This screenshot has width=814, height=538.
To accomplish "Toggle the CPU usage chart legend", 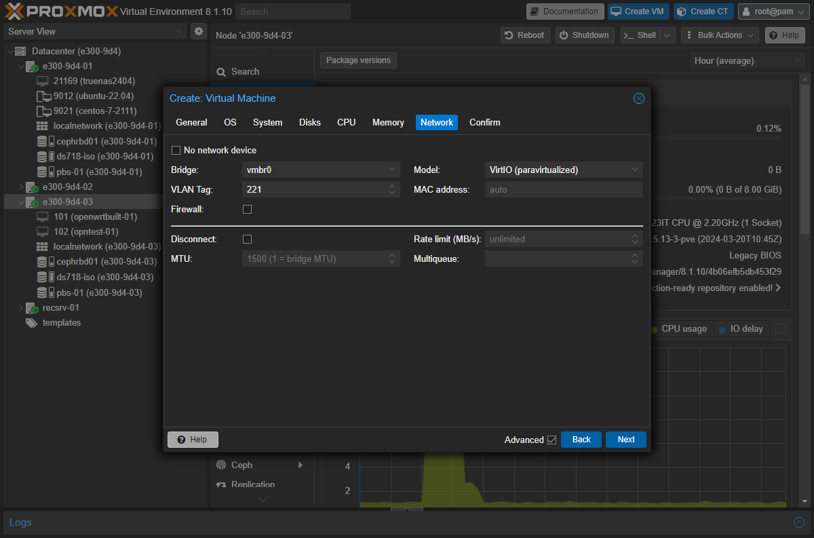I will pyautogui.click(x=678, y=329).
